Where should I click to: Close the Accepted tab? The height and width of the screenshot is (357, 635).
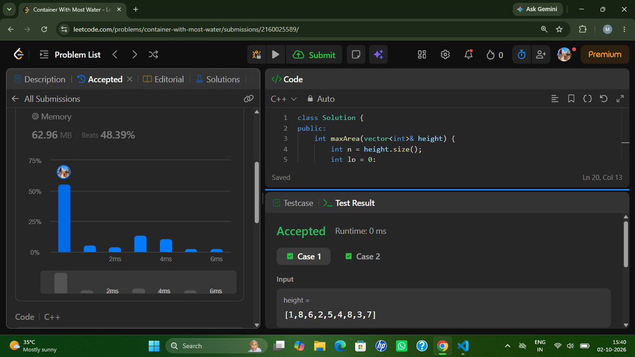[x=129, y=79]
